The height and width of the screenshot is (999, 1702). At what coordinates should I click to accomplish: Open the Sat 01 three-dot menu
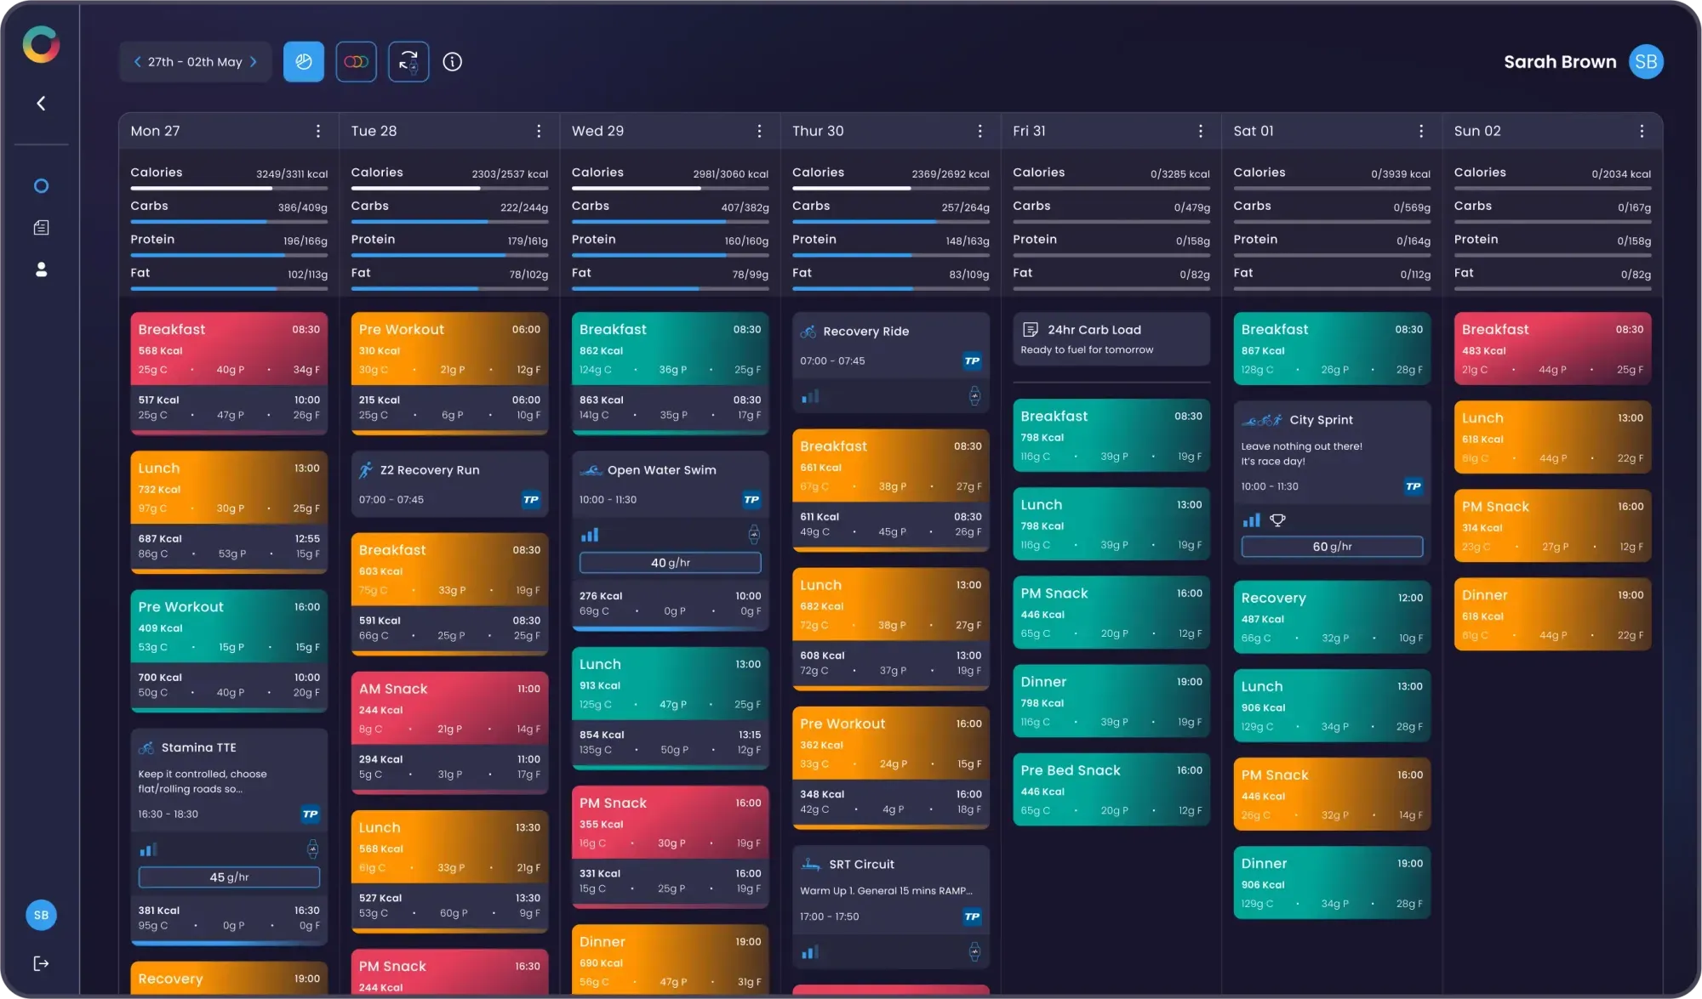tap(1421, 131)
